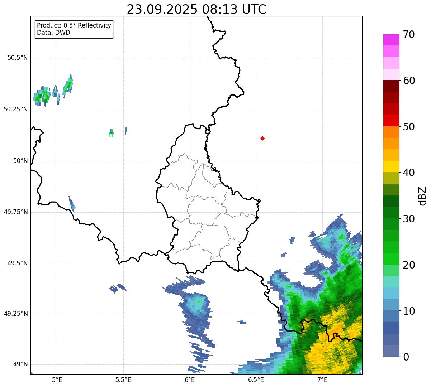Click the 6.5°E longitude tick label

[x=256, y=379]
